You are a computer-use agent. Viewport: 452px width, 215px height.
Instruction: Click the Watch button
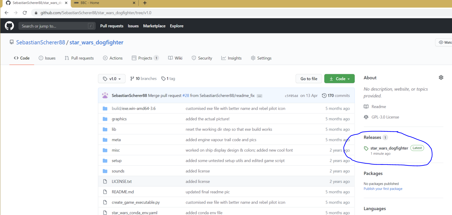pyautogui.click(x=444, y=42)
